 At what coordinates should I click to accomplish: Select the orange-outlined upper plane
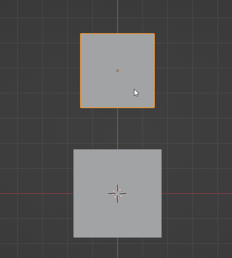pos(117,70)
